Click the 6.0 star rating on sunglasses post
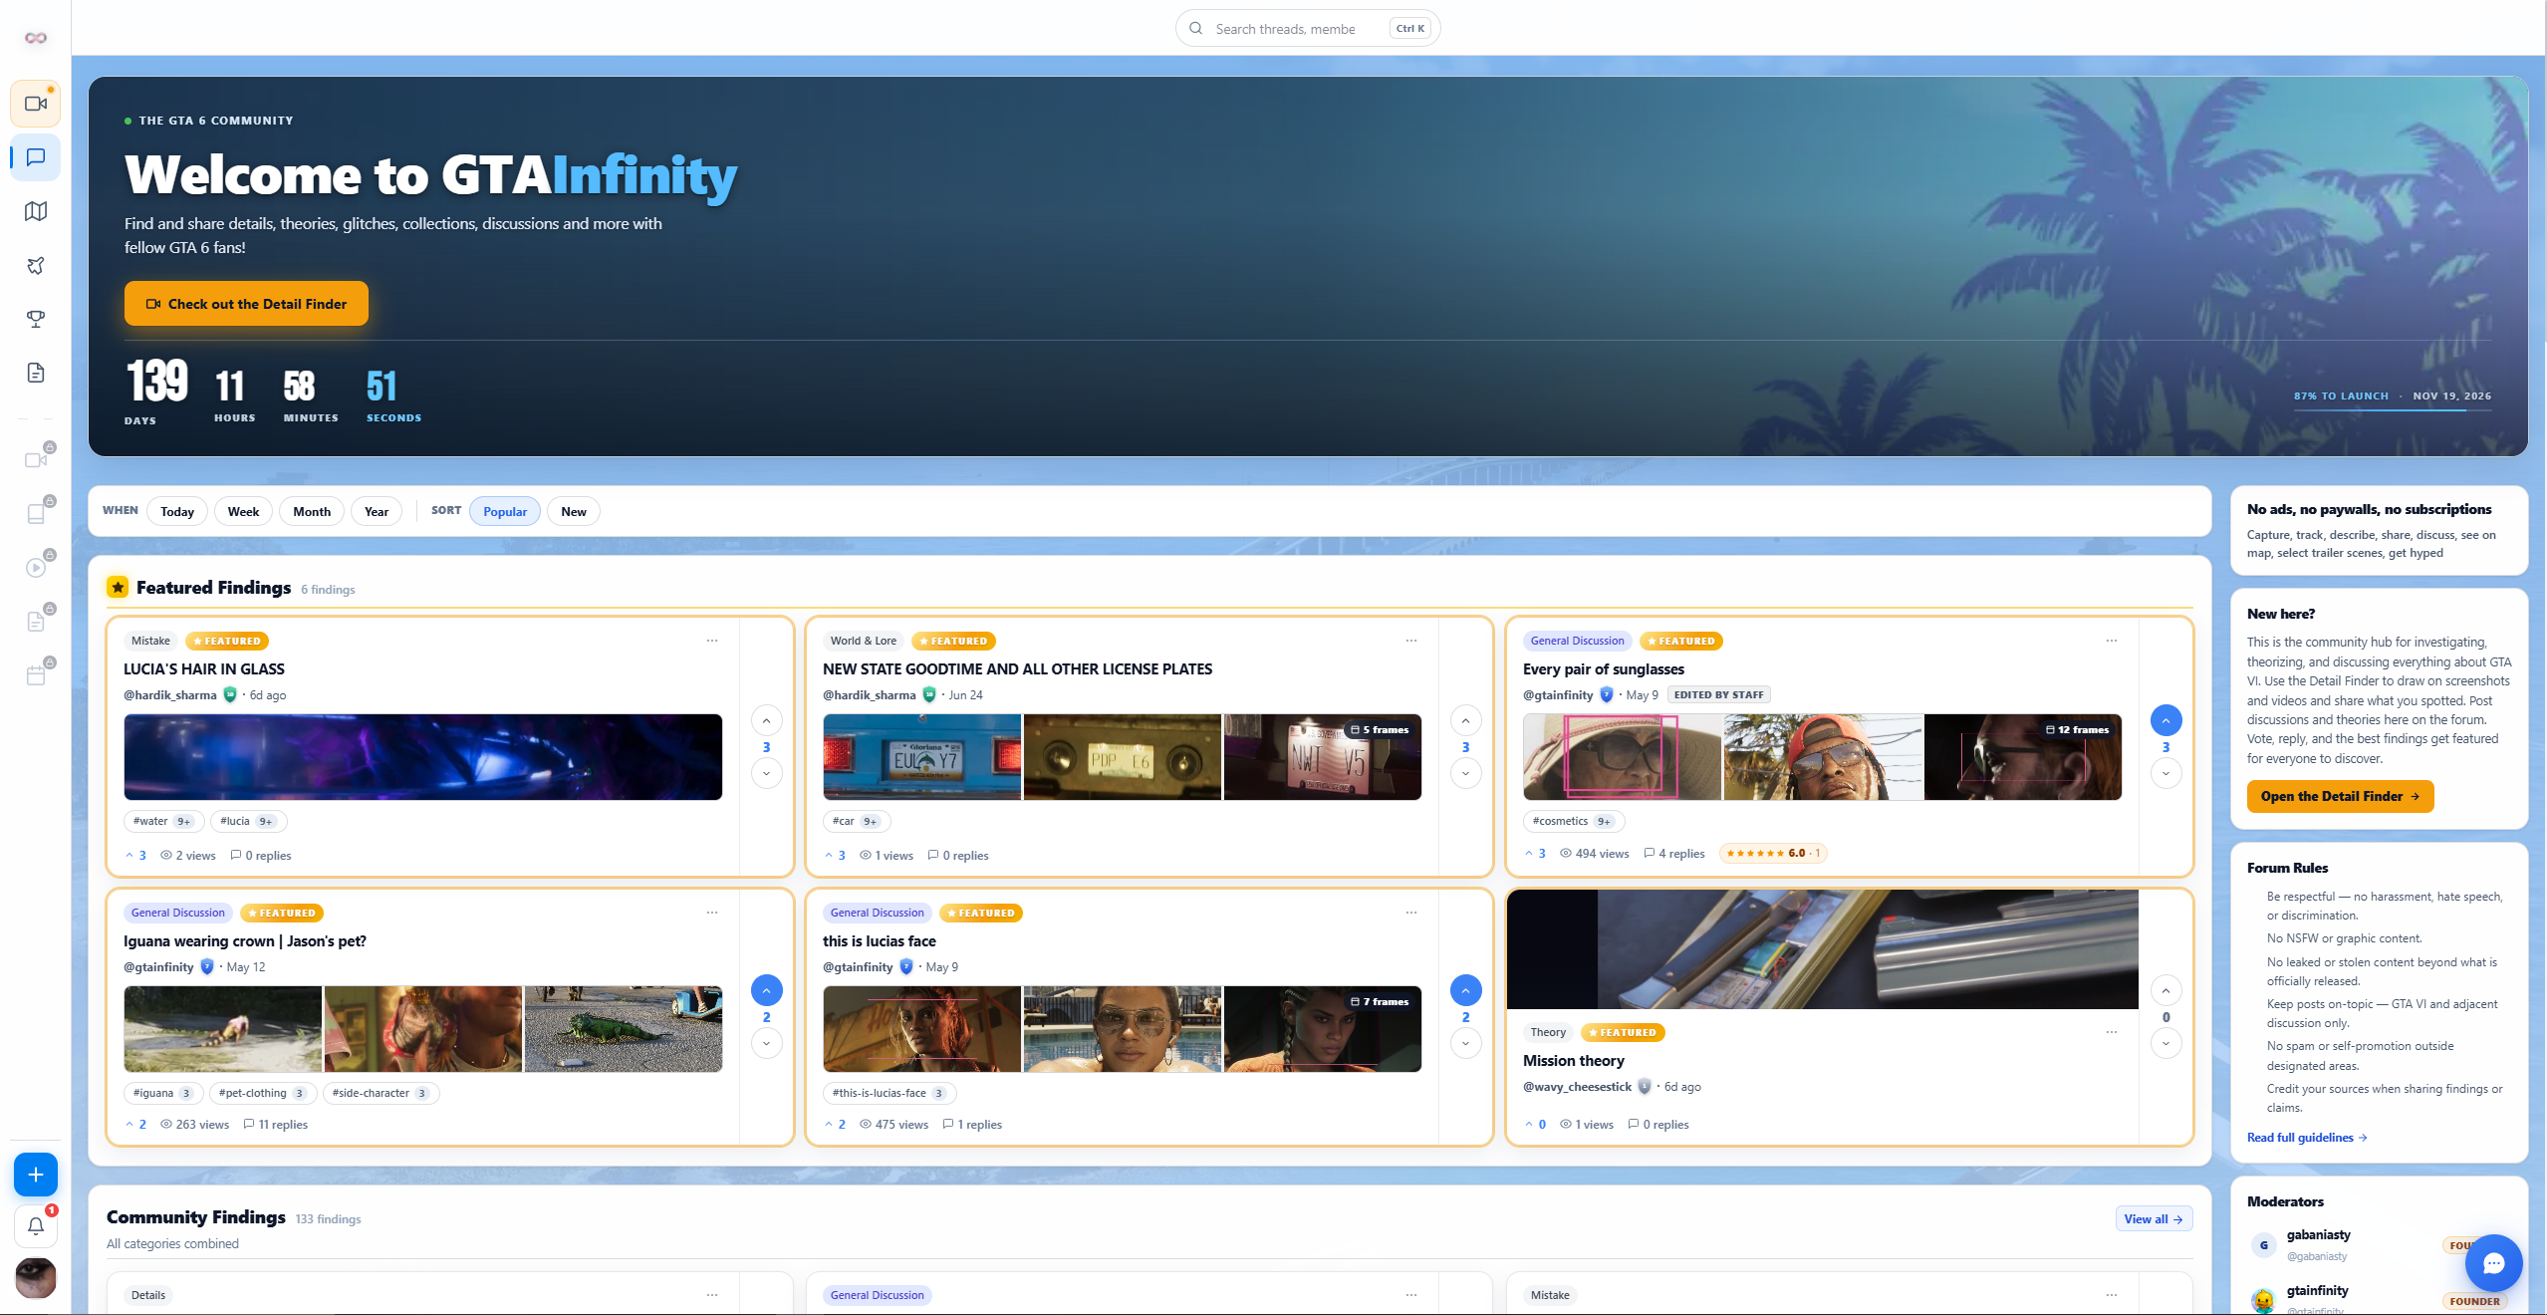Image resolution: width=2547 pixels, height=1315 pixels. pyautogui.click(x=1773, y=853)
